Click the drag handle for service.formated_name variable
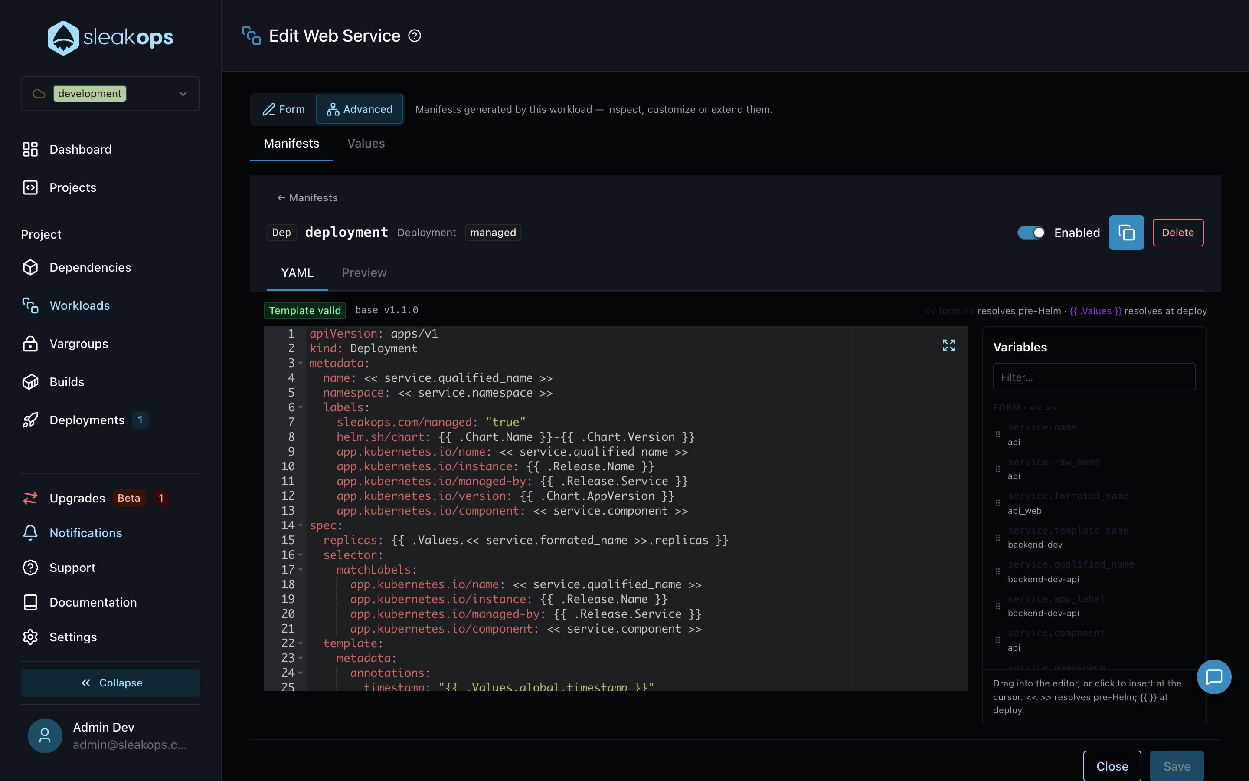This screenshot has height=781, width=1249. [x=997, y=503]
